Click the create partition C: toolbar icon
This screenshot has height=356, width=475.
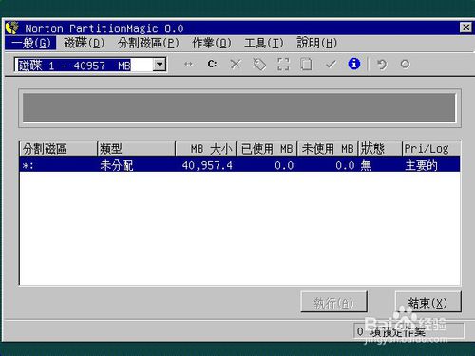212,65
